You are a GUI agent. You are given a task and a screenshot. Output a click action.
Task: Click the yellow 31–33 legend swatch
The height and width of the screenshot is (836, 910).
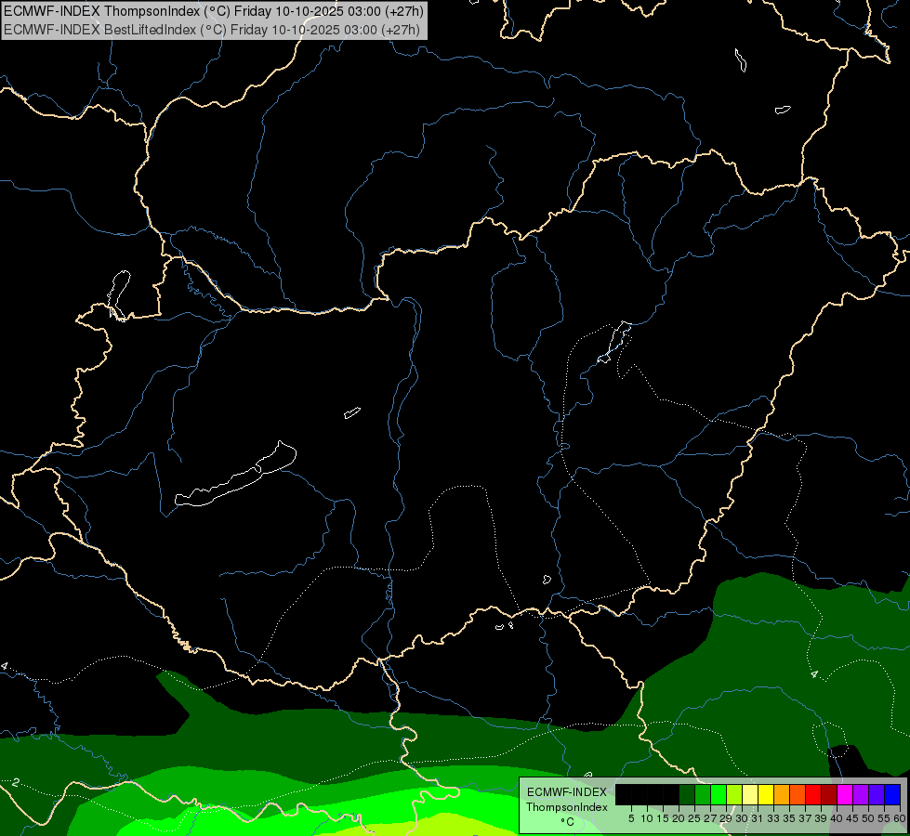click(x=766, y=795)
